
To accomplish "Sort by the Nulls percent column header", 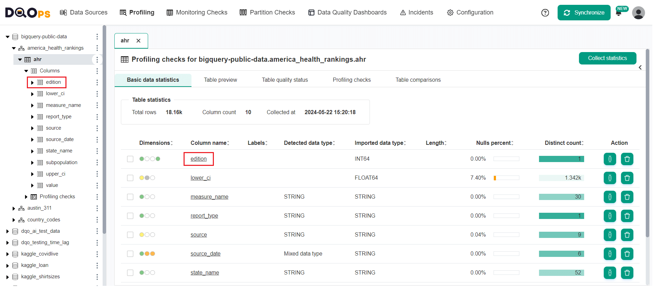I will (495, 143).
